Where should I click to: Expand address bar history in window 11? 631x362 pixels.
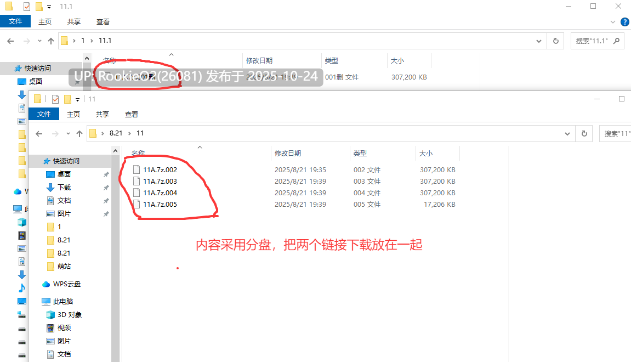coord(567,134)
